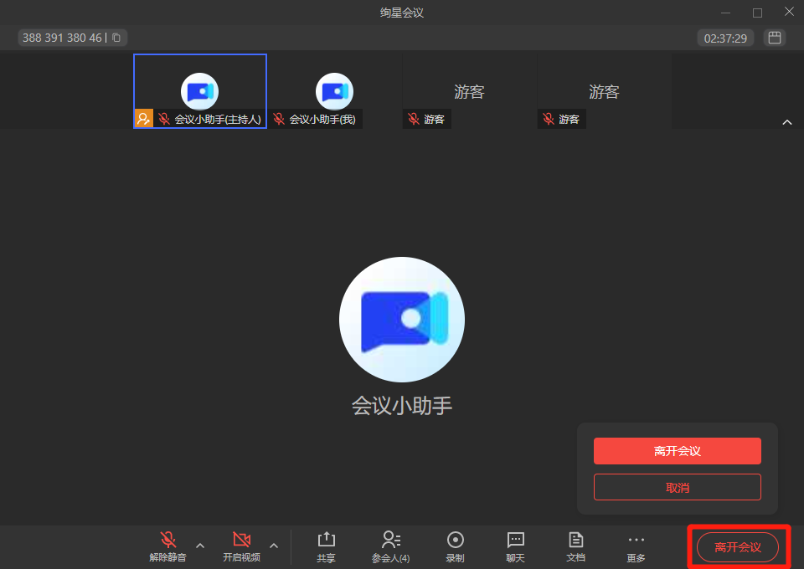Open the 共享 screen share option
Image resolution: width=804 pixels, height=569 pixels.
coord(326,547)
